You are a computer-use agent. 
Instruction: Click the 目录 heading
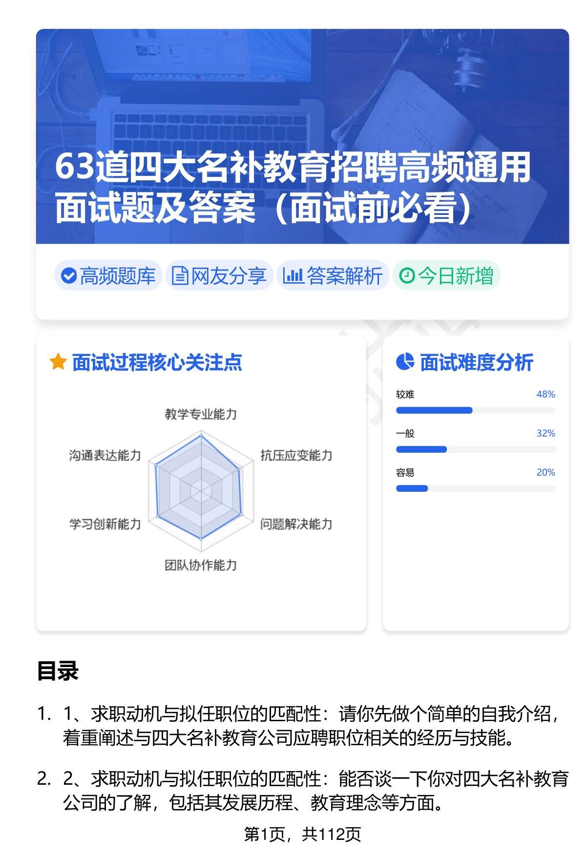58,671
